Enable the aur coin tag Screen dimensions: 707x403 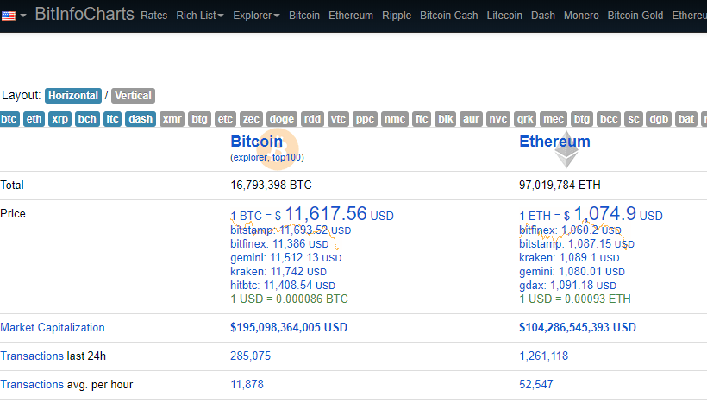471,119
